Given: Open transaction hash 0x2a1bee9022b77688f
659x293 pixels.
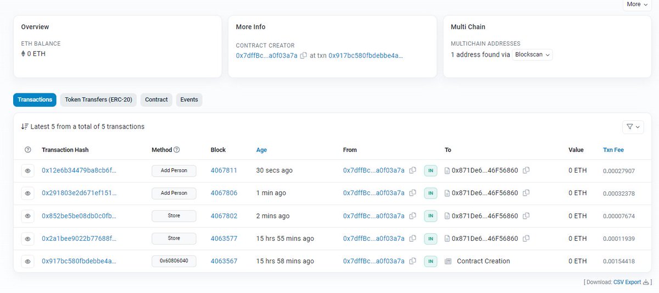Looking at the screenshot, I should 79,239.
